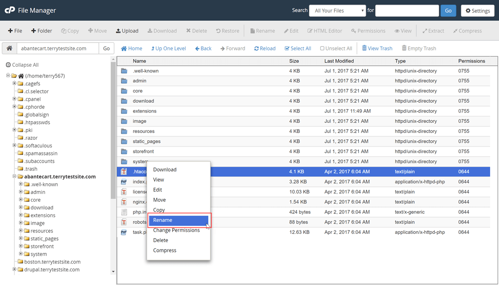Click Collapse All in tree
This screenshot has height=285, width=499.
pos(22,65)
